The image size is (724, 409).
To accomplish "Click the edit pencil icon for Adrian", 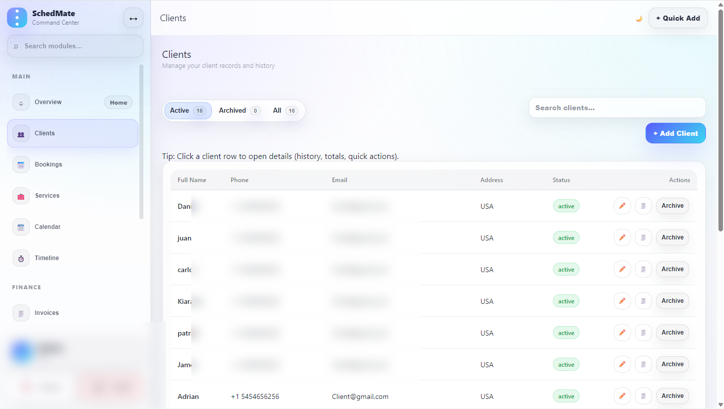I will [x=622, y=396].
